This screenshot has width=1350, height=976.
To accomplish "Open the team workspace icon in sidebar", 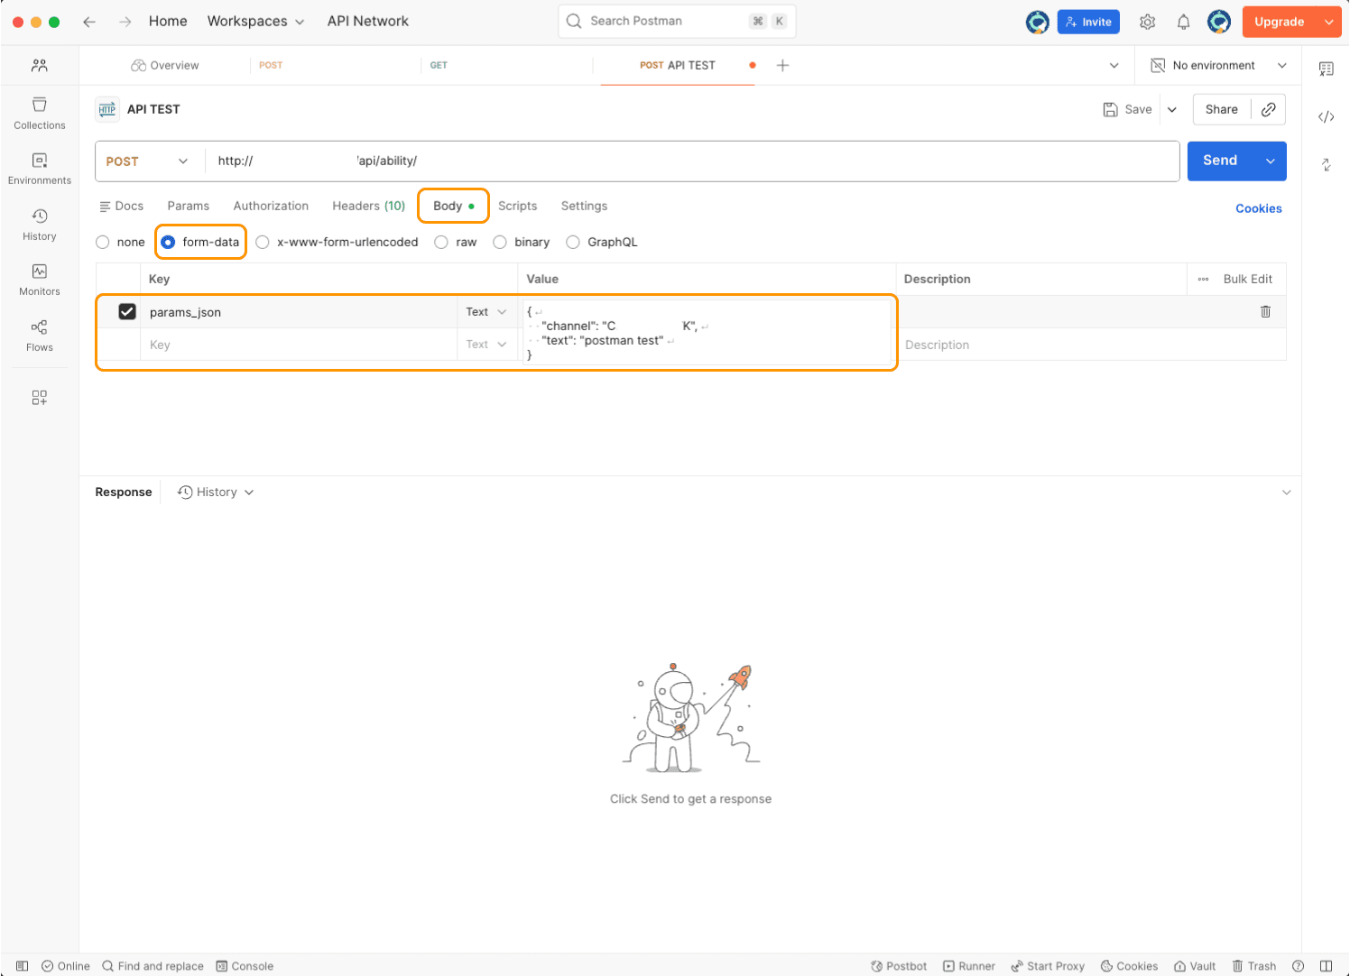I will point(40,65).
